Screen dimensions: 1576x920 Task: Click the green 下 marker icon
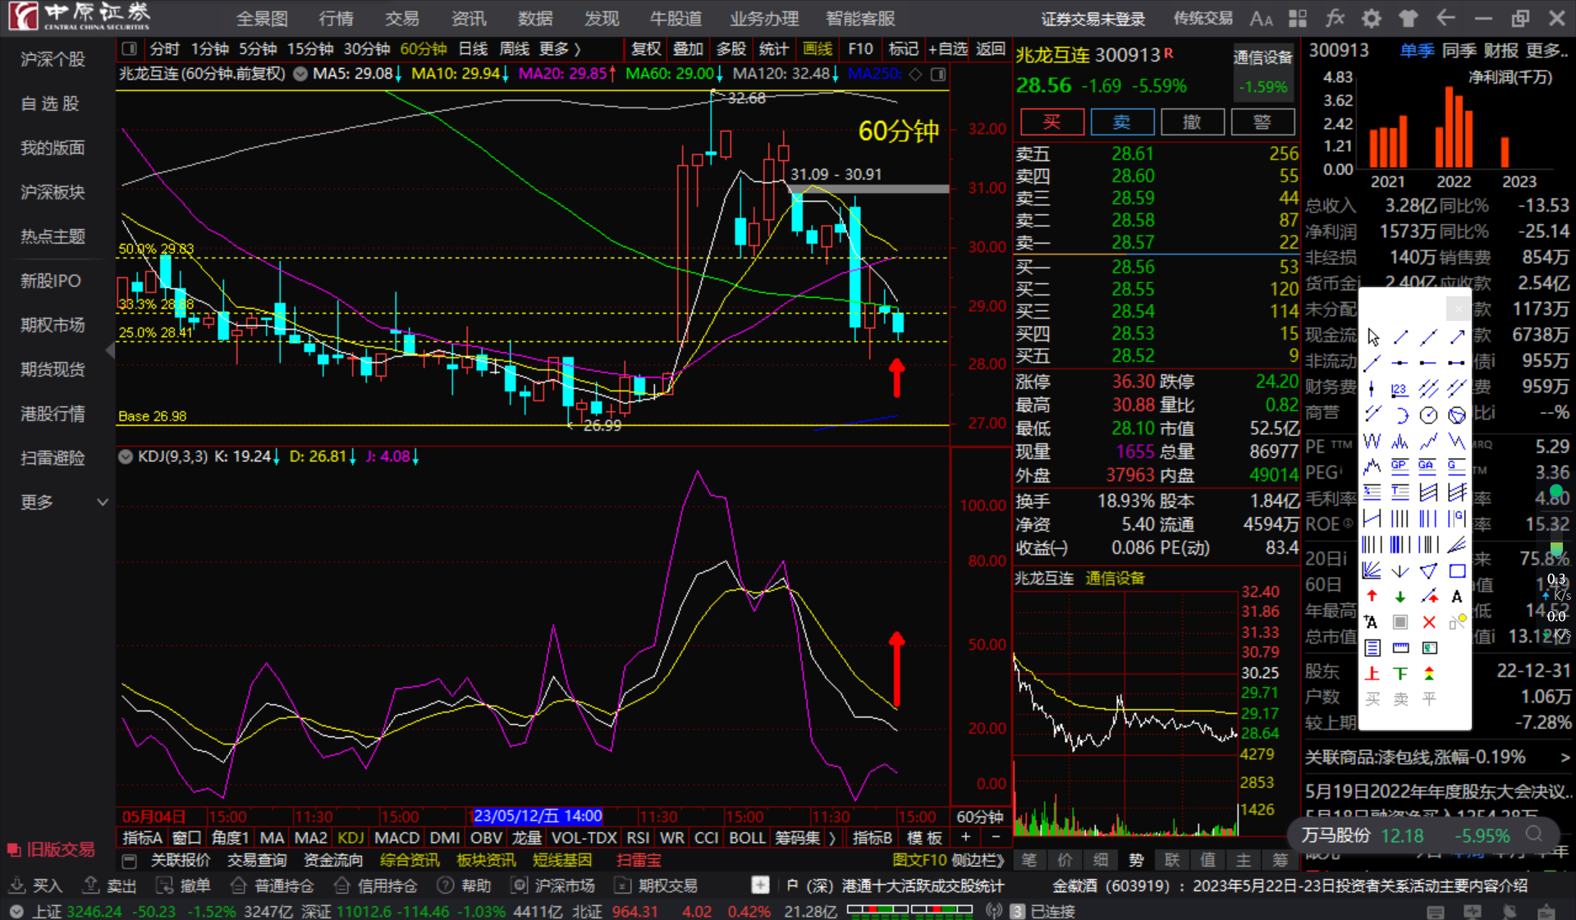1400,674
